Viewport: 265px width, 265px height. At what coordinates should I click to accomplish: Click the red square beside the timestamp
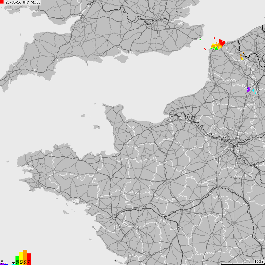point(2,2)
